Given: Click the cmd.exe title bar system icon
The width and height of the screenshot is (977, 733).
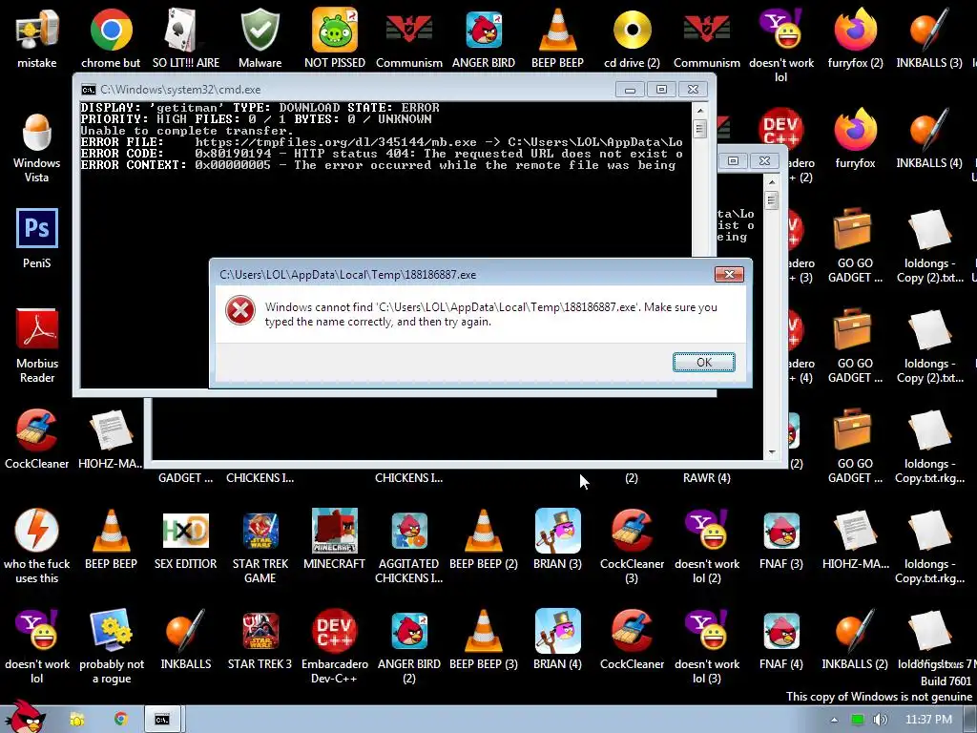Looking at the screenshot, I should [x=88, y=89].
